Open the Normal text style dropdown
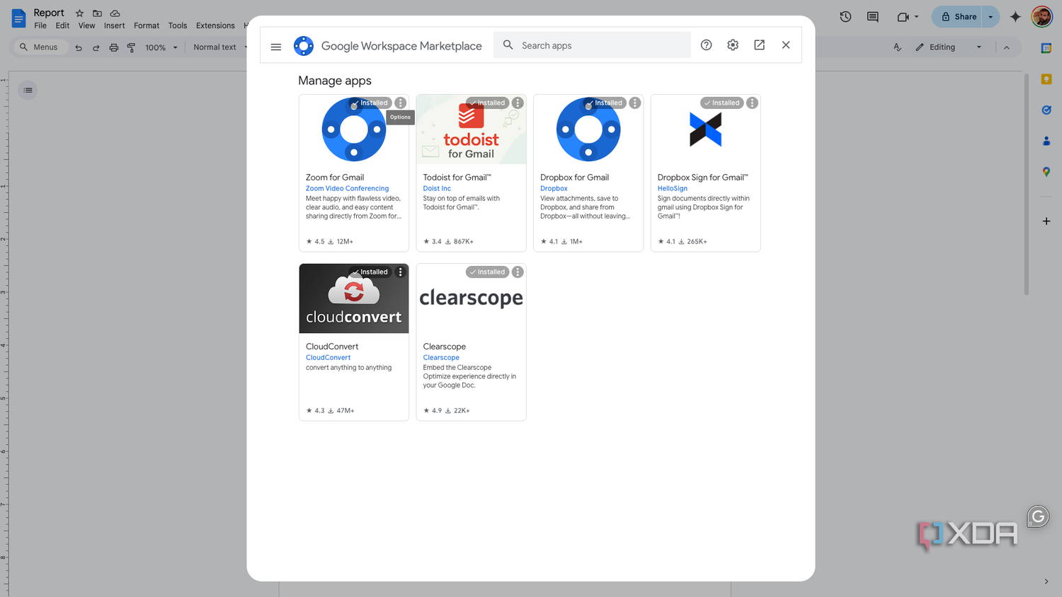 220,47
